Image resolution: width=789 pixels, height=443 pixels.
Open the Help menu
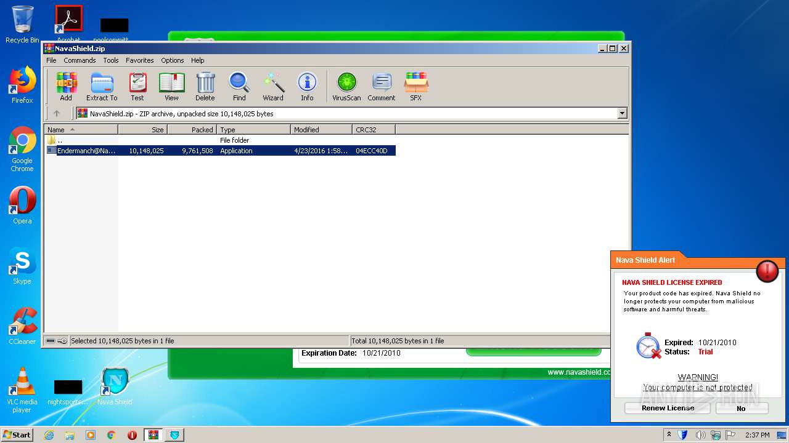coord(197,60)
